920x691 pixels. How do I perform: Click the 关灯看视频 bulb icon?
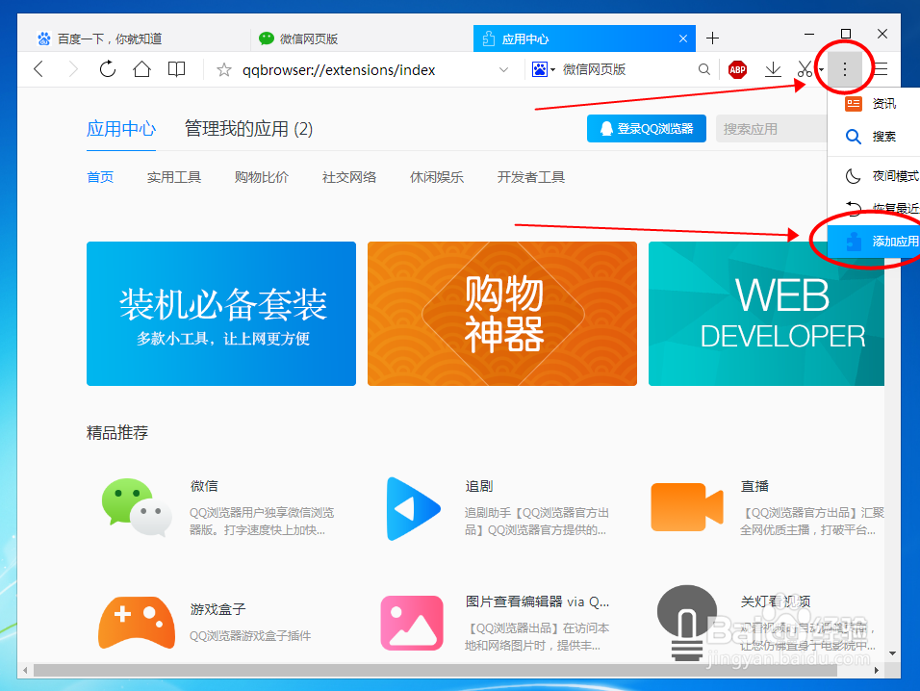coord(687,623)
